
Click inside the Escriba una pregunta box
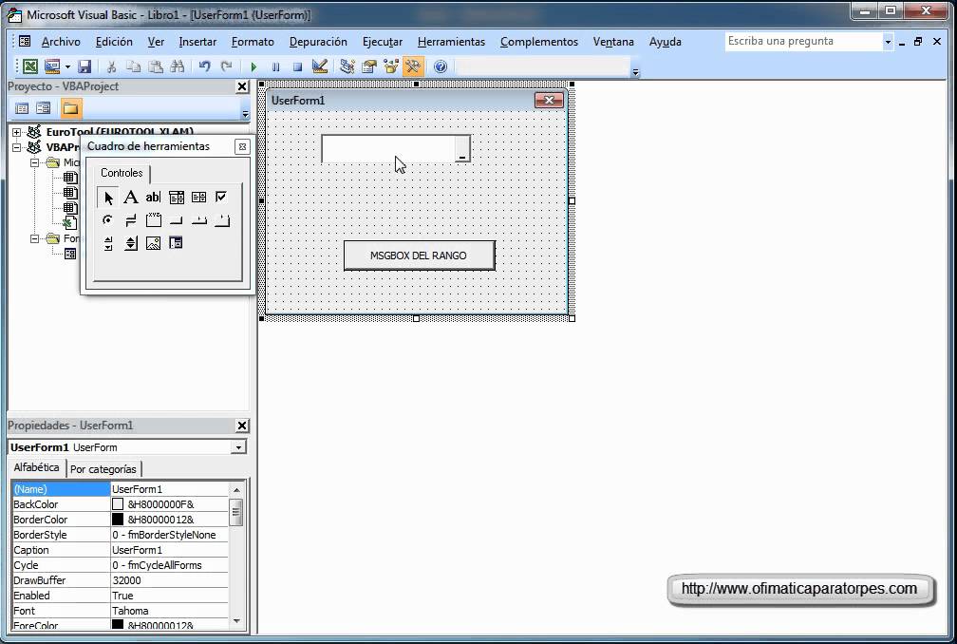(x=804, y=42)
